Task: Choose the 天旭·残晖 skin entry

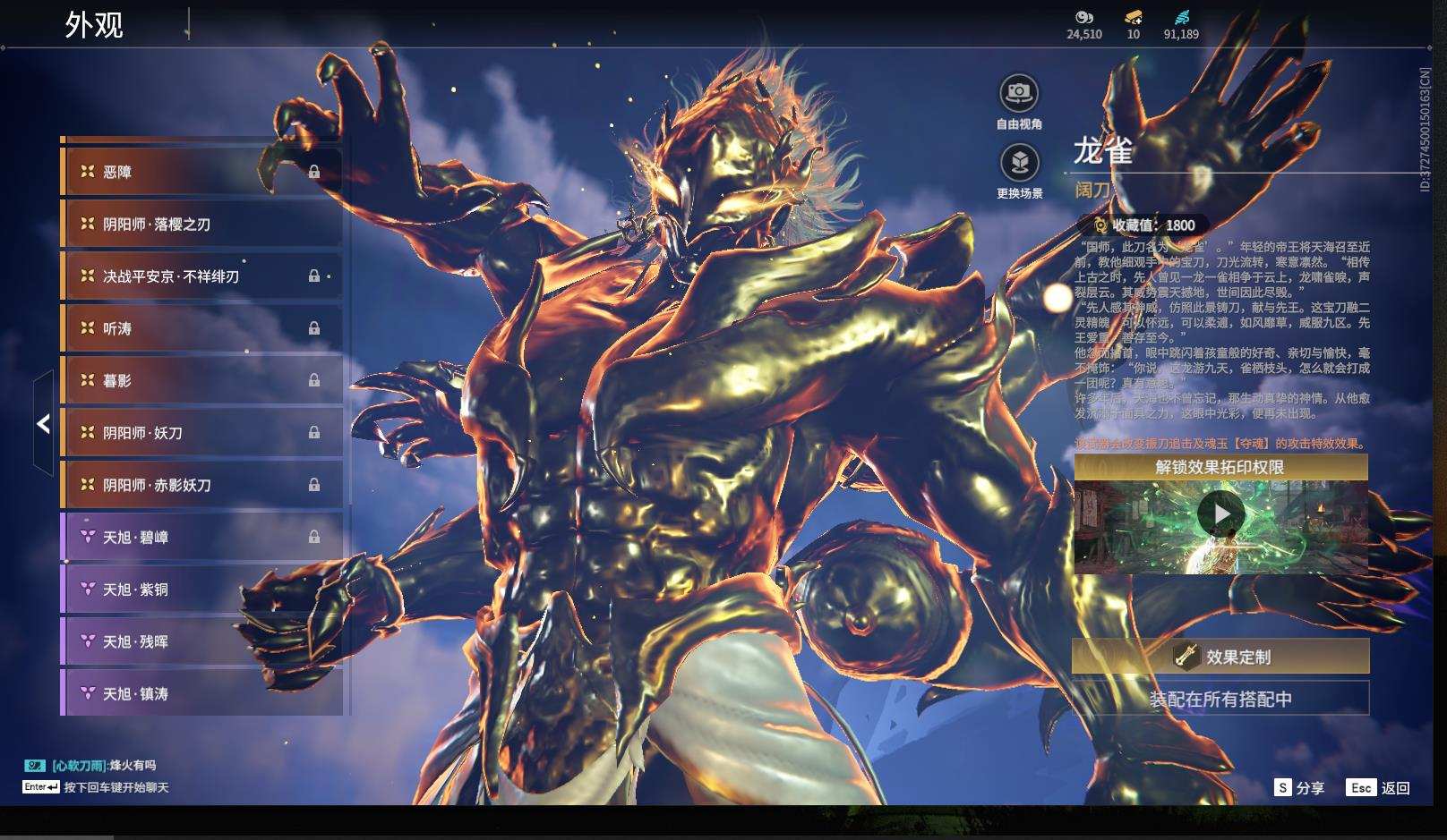Action: (201, 641)
